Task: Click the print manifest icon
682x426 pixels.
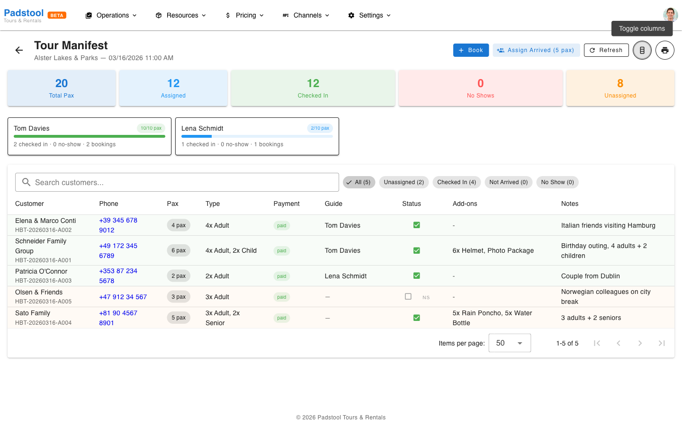Action: pyautogui.click(x=665, y=50)
